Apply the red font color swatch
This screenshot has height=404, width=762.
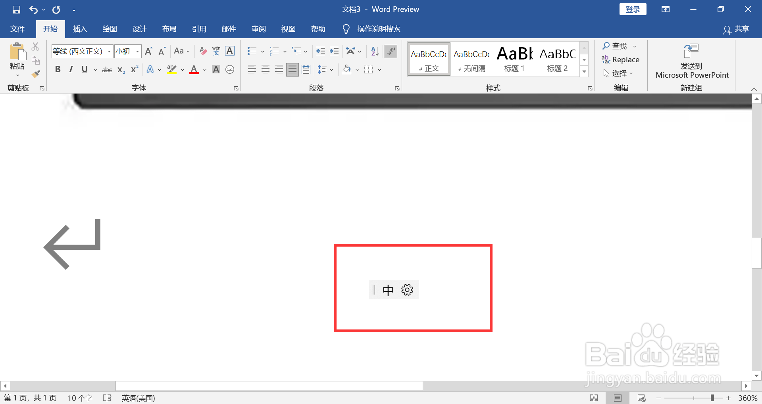(194, 70)
